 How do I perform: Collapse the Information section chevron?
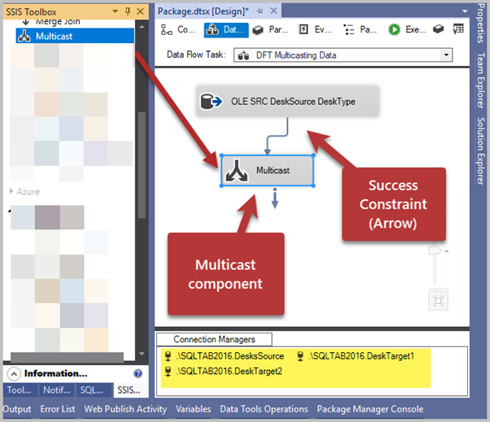(14, 373)
